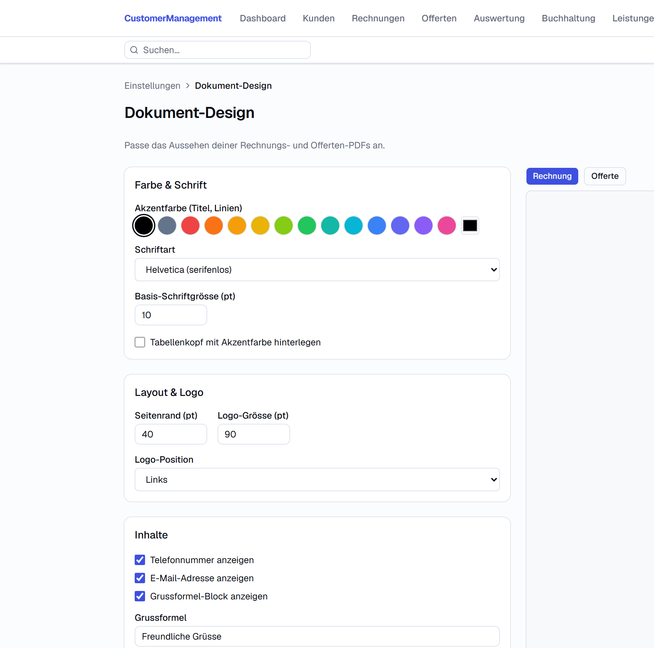The image size is (654, 648).
Task: Uncheck Telefonnummer anzeigen
Action: pyautogui.click(x=140, y=560)
